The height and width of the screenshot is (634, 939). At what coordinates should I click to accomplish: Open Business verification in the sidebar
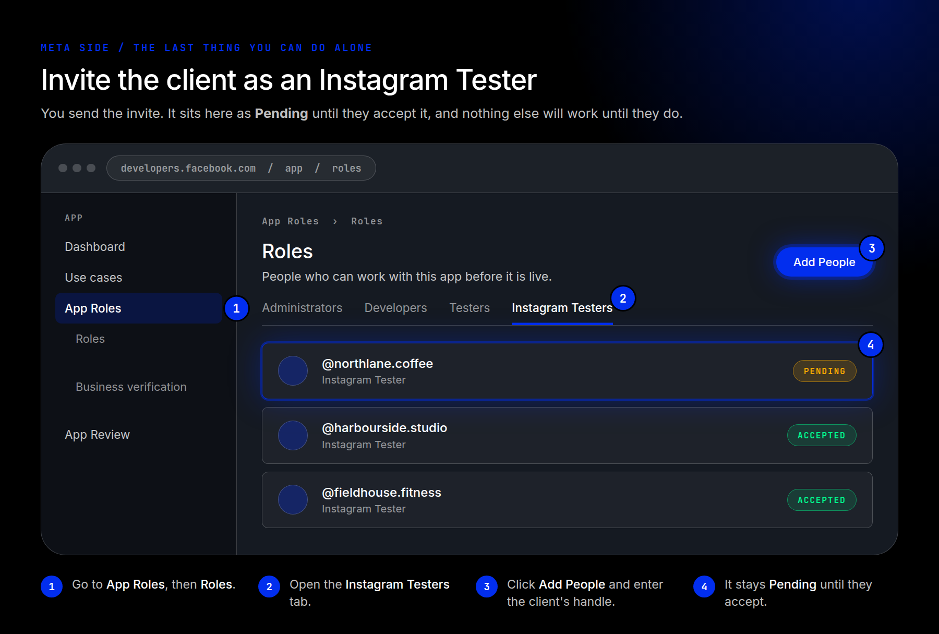(x=131, y=387)
